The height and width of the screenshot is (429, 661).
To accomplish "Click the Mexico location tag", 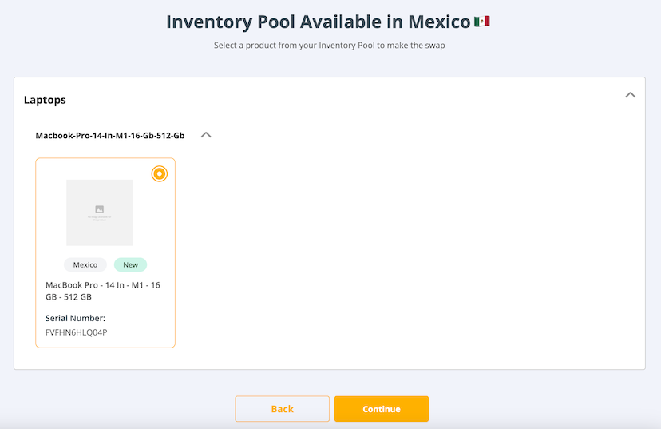I will coord(85,265).
